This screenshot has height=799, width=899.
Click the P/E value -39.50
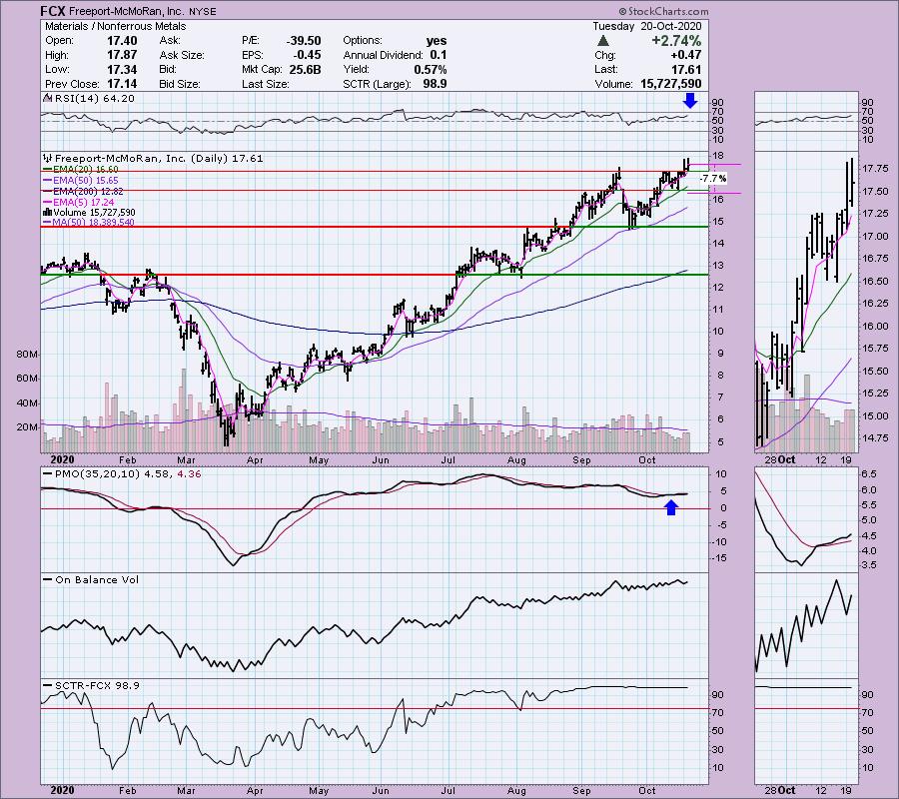pyautogui.click(x=304, y=41)
